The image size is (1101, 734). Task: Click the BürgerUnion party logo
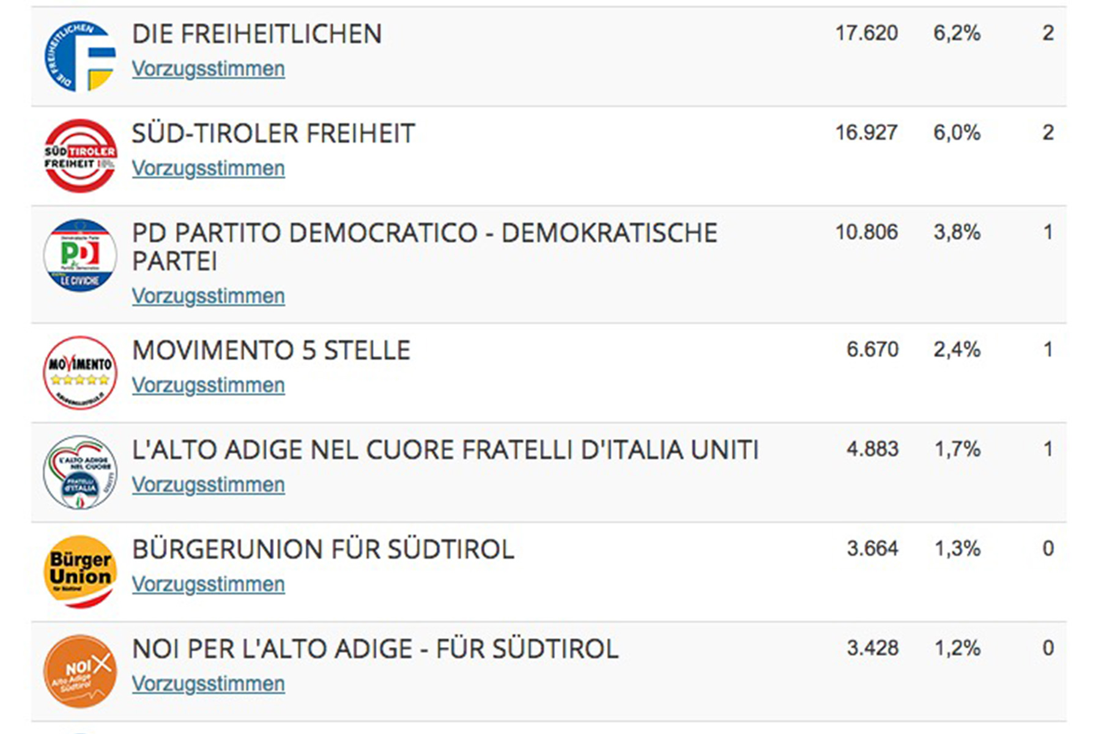pyautogui.click(x=80, y=571)
